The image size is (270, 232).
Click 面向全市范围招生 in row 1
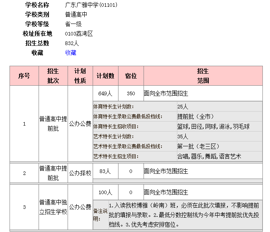(166, 93)
